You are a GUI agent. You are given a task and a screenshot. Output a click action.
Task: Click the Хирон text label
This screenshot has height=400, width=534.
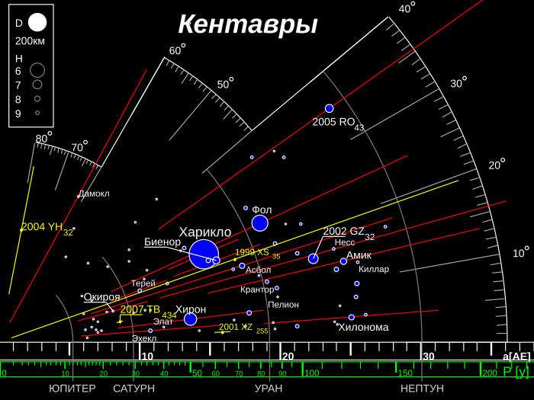[x=191, y=309]
